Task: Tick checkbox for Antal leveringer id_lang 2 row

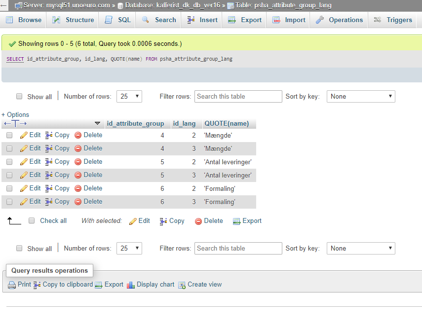Action: click(9, 162)
